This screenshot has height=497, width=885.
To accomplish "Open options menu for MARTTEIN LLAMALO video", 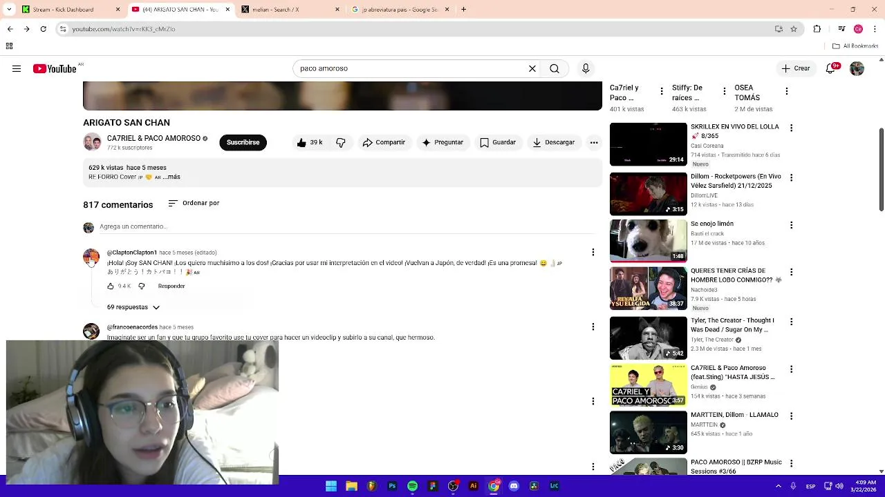I will click(x=791, y=416).
